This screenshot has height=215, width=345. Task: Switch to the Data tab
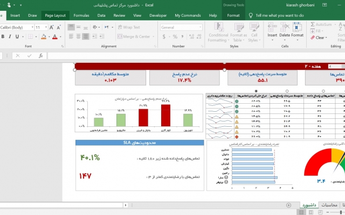point(101,16)
